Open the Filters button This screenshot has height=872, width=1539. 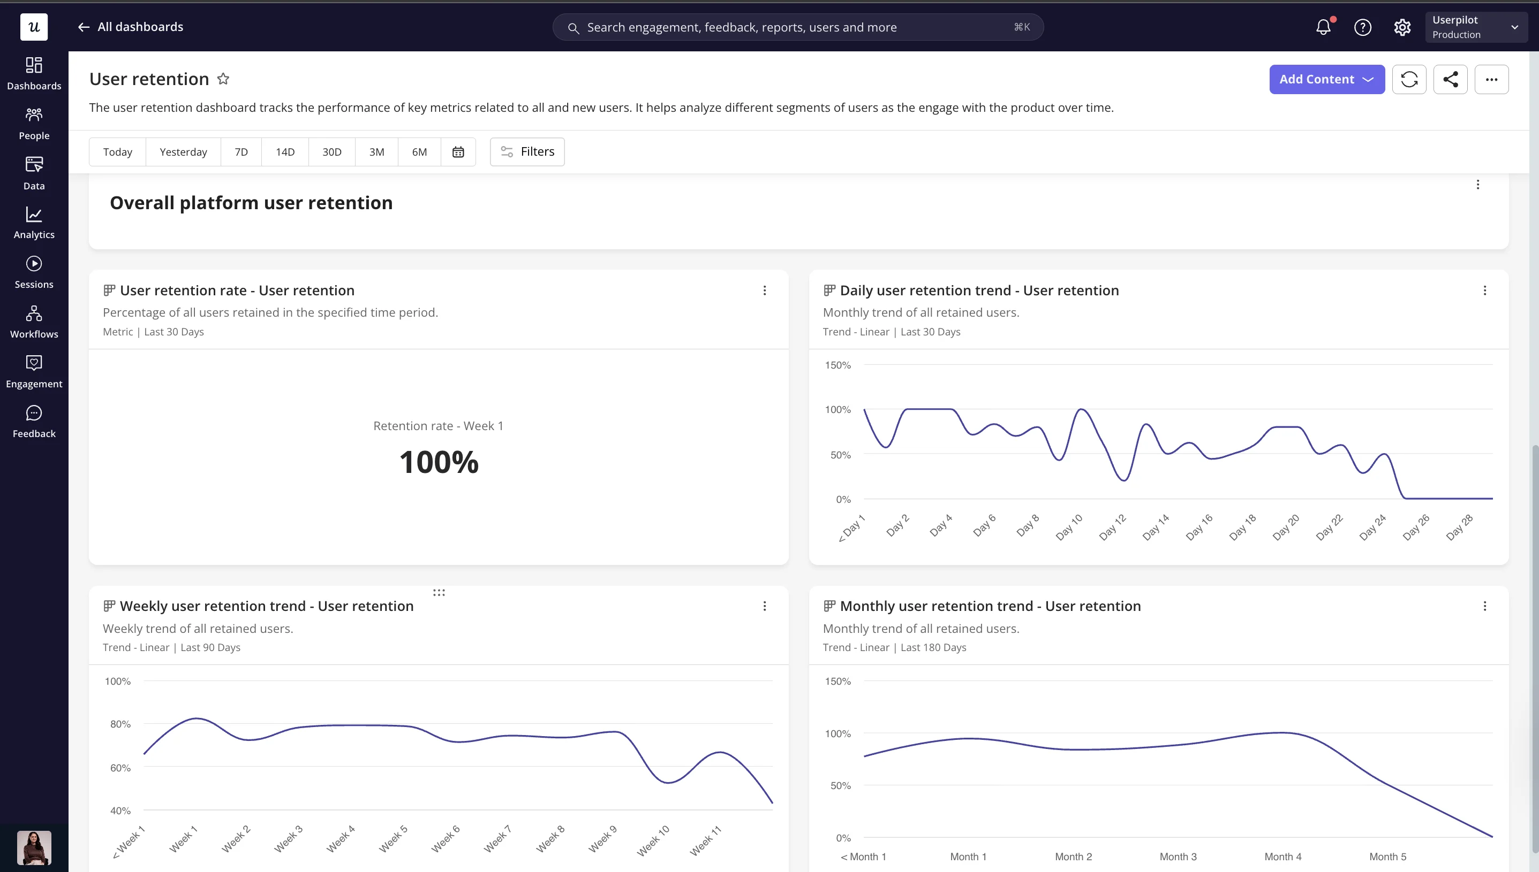point(527,151)
